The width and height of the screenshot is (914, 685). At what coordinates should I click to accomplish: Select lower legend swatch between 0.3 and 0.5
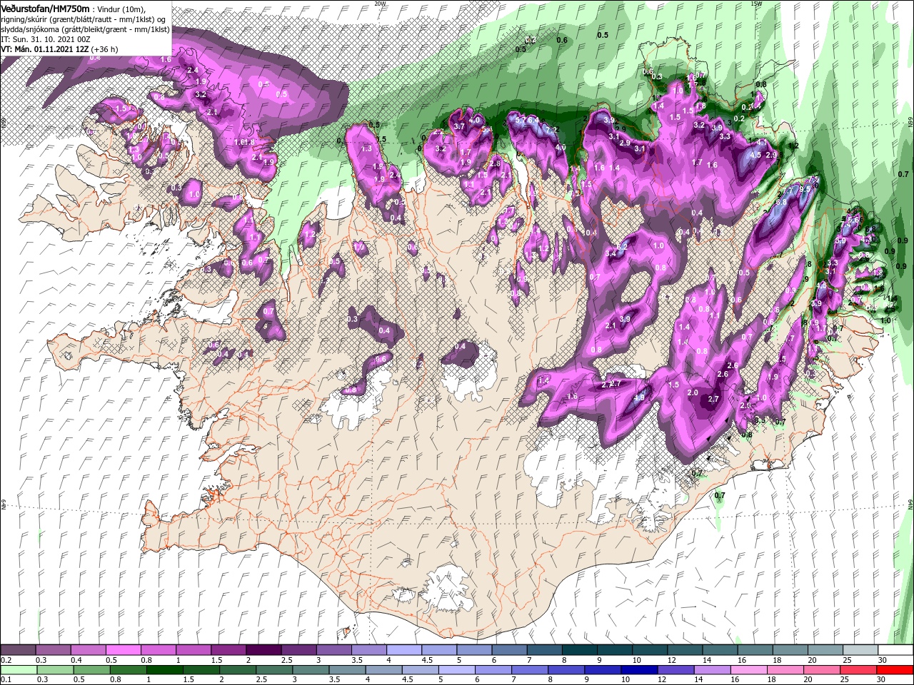[x=54, y=669]
